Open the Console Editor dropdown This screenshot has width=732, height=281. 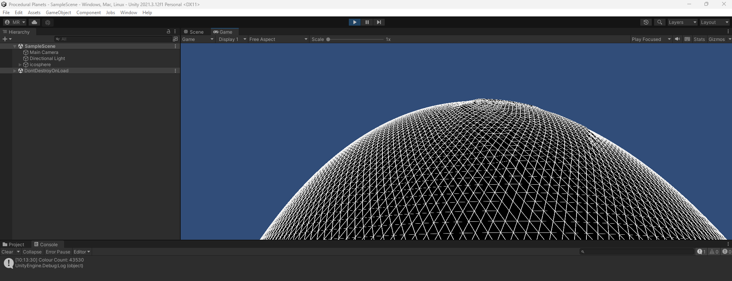[x=82, y=252]
